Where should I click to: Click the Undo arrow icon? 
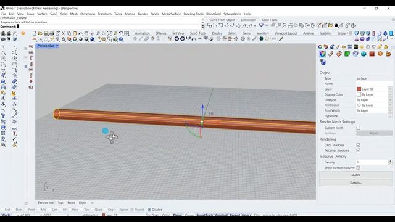(81, 33)
